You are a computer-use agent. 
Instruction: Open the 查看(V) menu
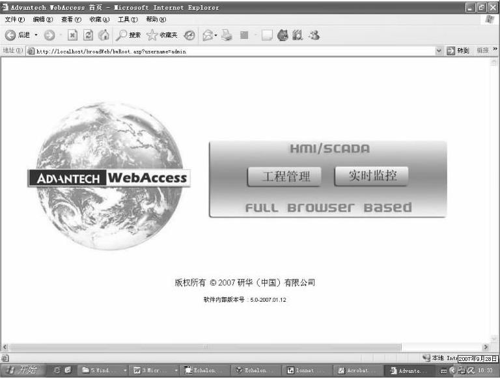tap(71, 20)
